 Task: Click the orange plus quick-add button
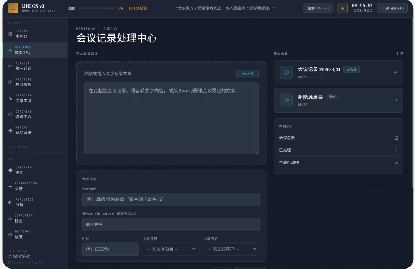click(x=342, y=8)
